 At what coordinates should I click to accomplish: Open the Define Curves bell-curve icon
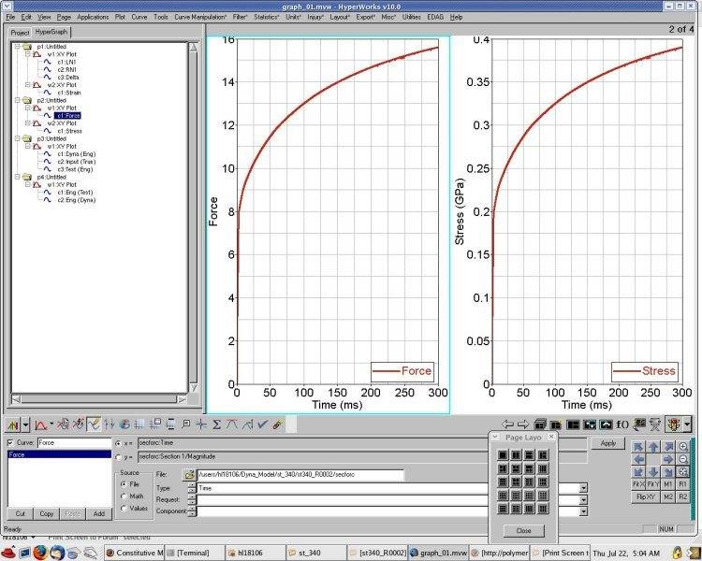[x=40, y=424]
